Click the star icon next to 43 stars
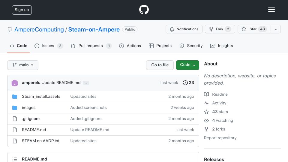The image size is (288, 162). point(206,112)
